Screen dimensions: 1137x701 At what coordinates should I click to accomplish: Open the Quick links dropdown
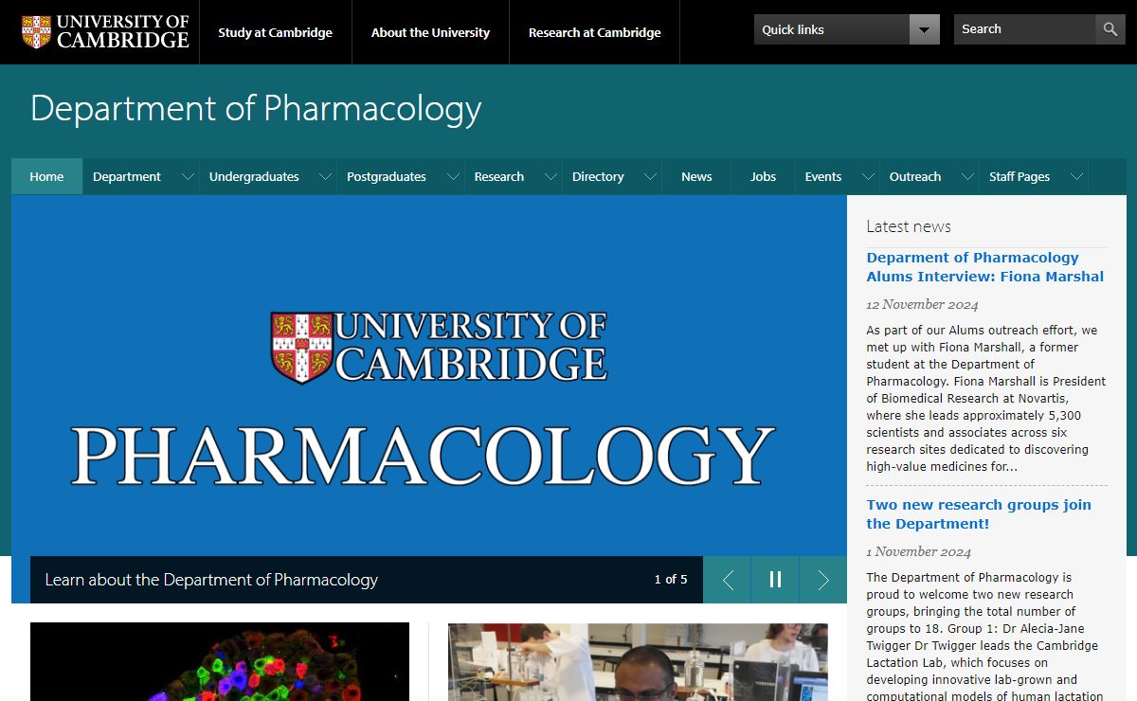pos(847,29)
